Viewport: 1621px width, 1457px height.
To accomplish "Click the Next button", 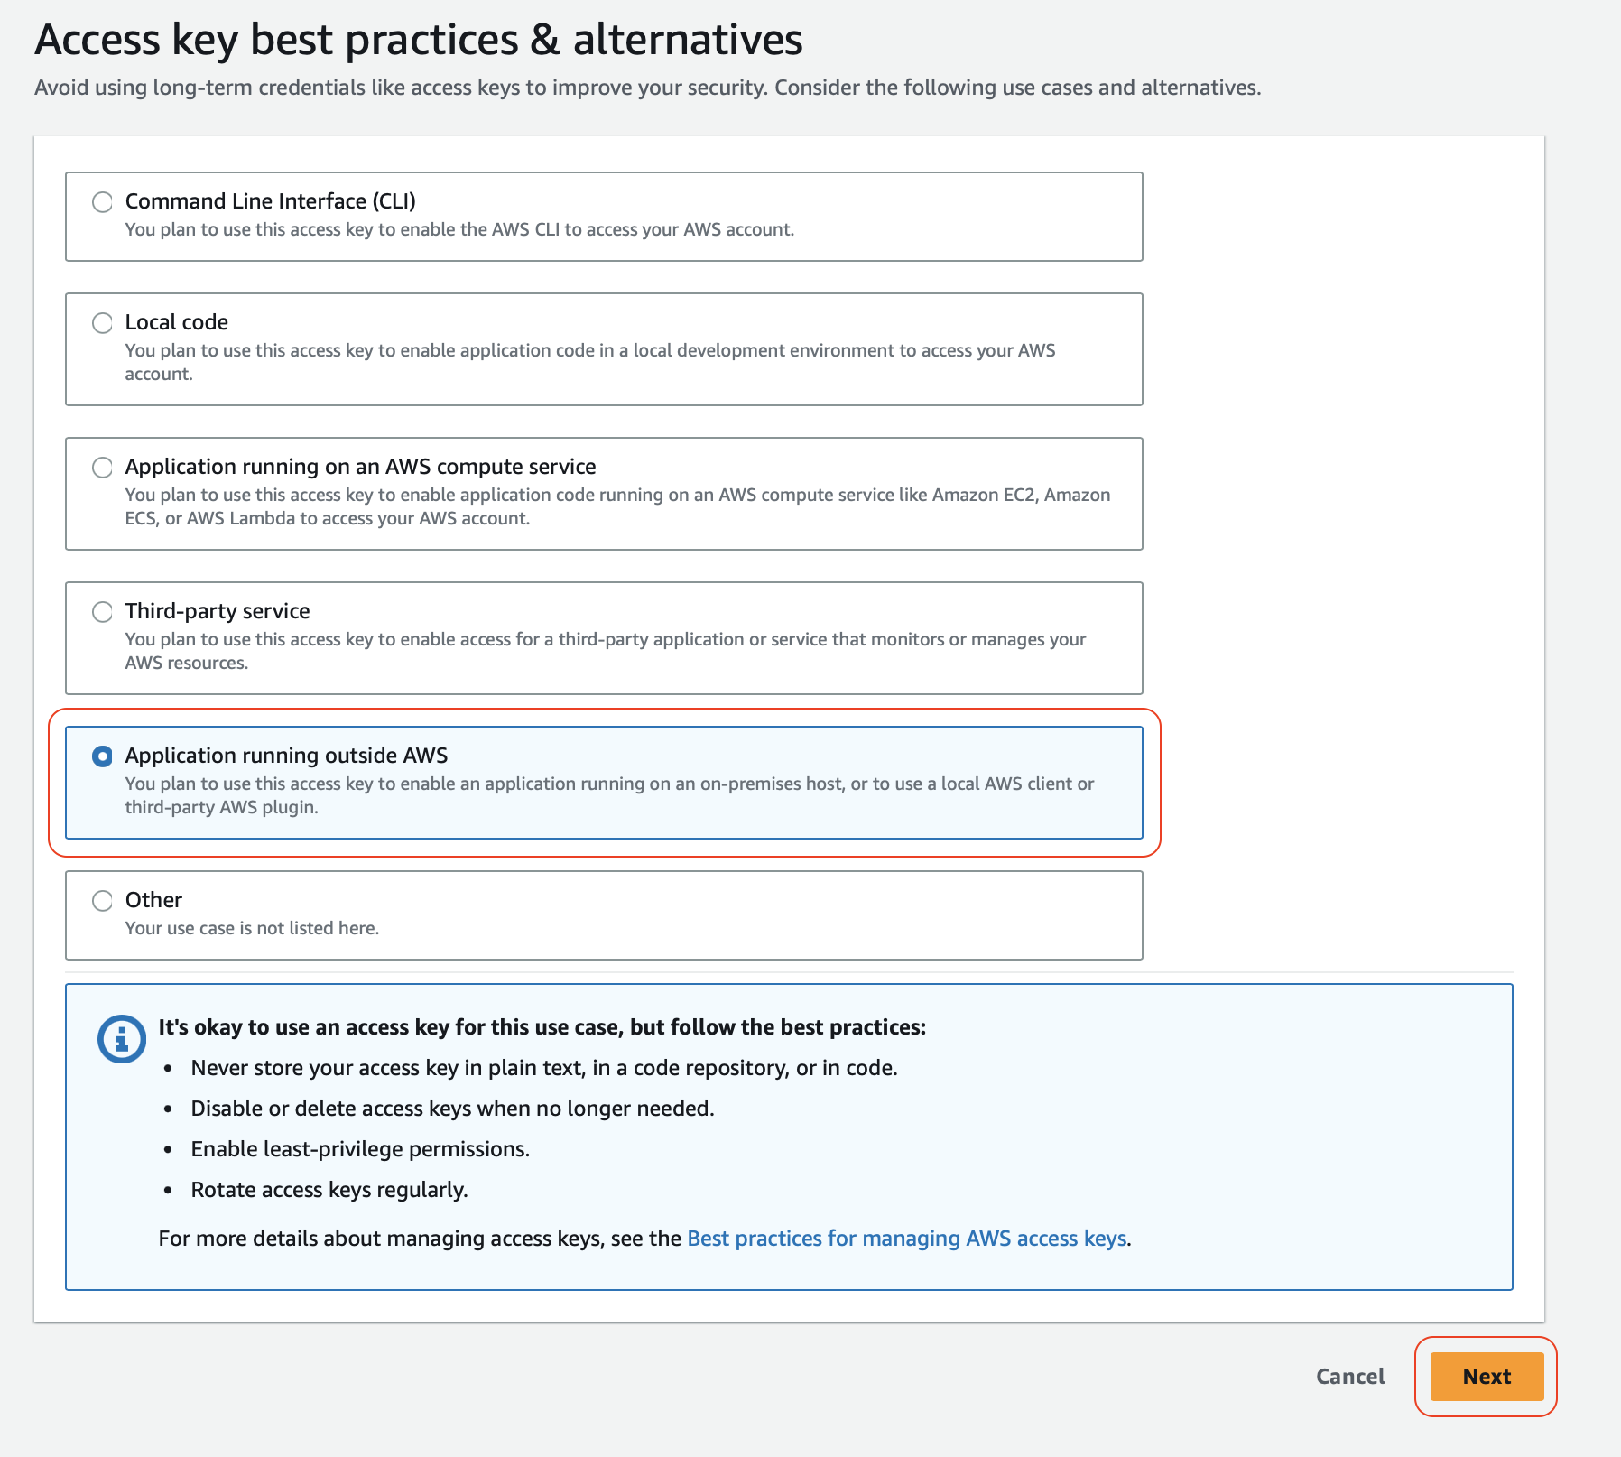I will 1486,1377.
